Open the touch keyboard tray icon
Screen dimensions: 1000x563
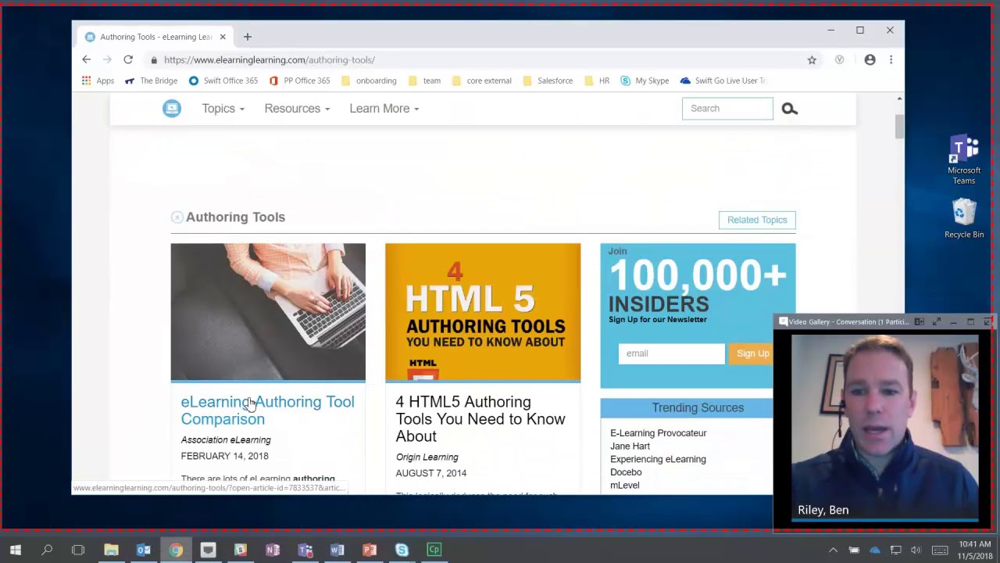(x=940, y=550)
